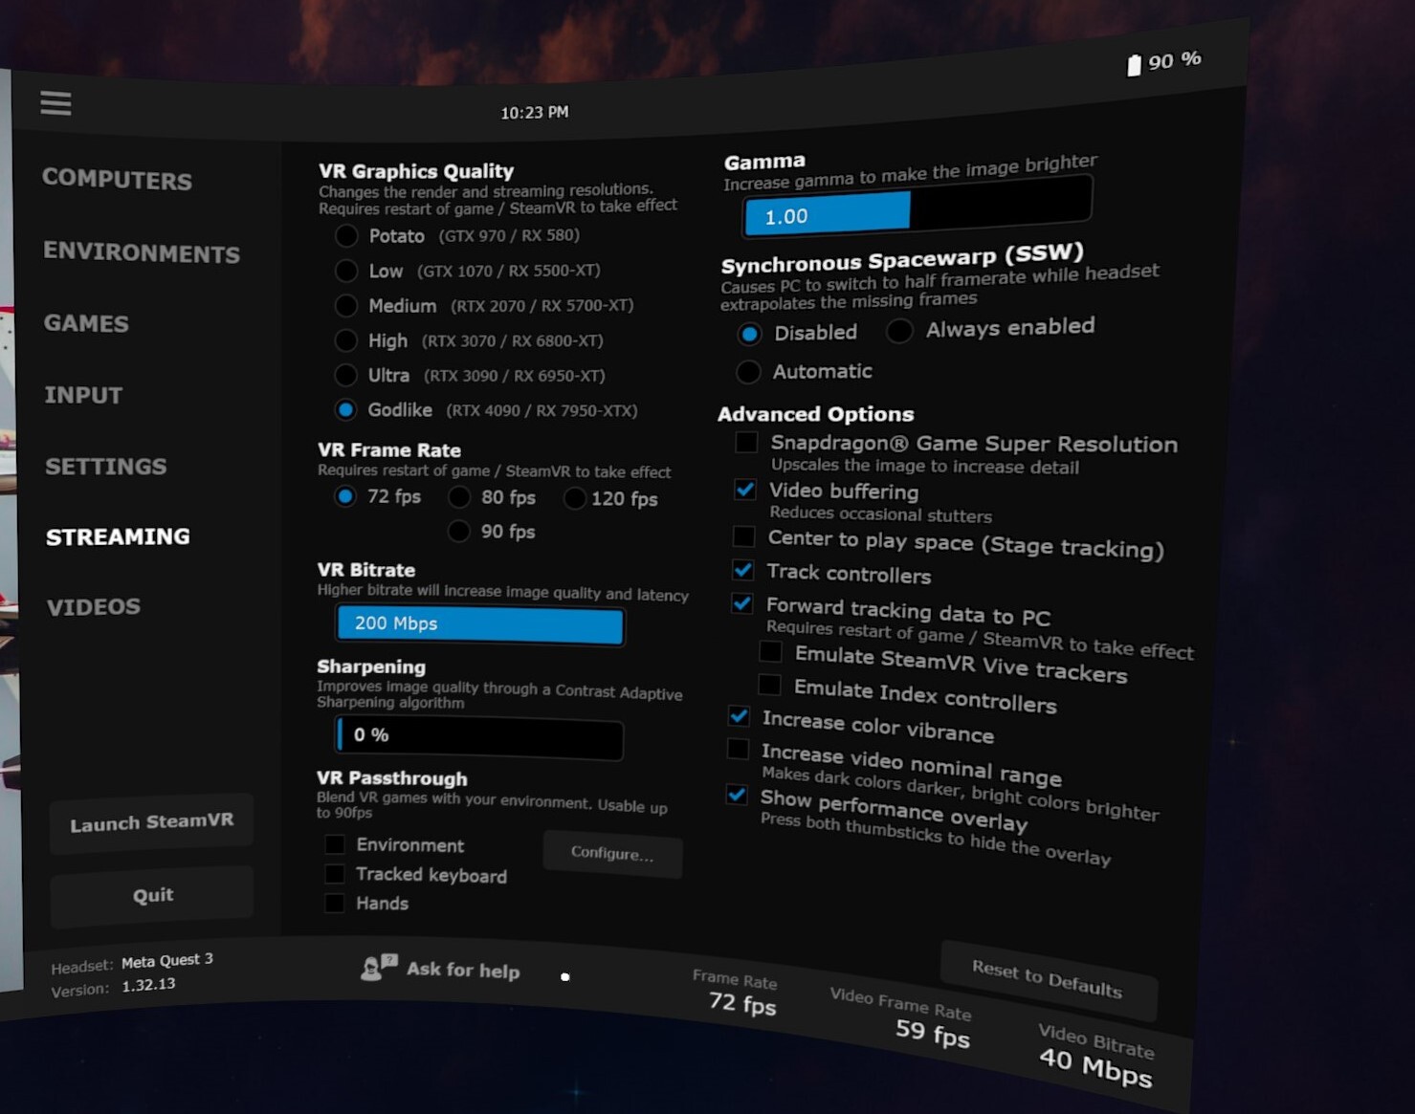Enable Center to play space option
1415x1114 pixels.
pyautogui.click(x=743, y=535)
